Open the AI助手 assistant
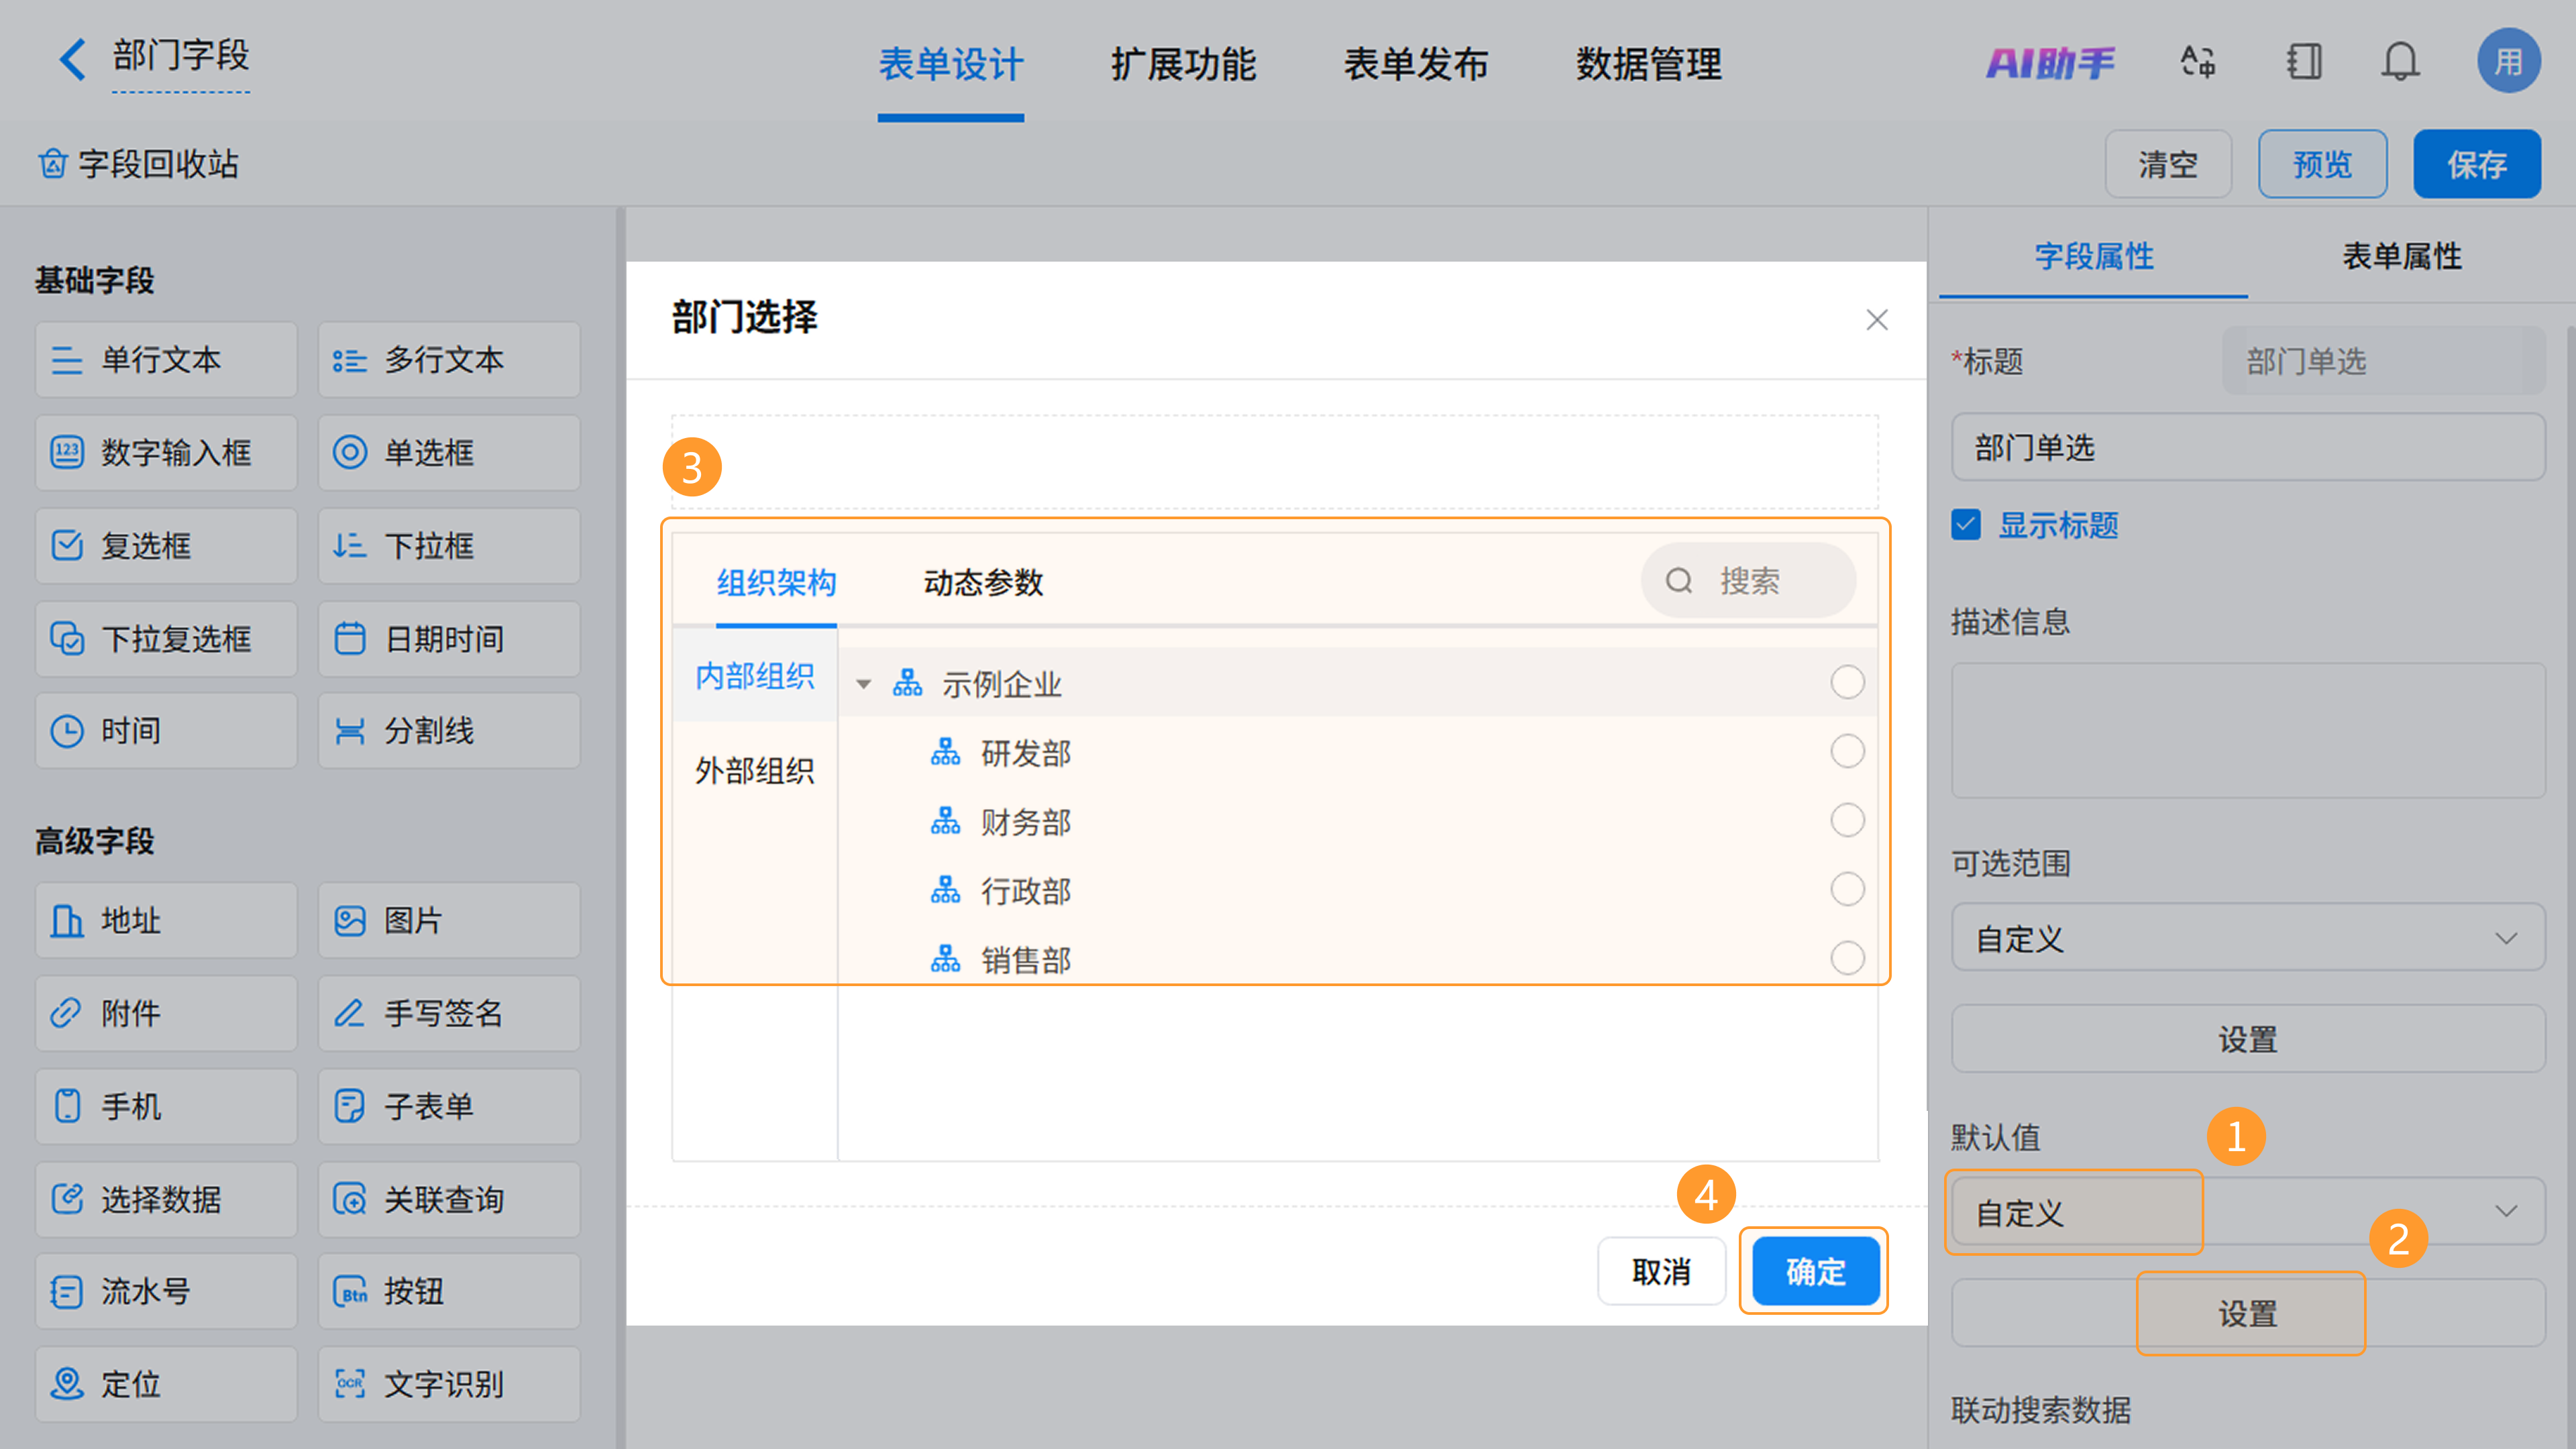2576x1449 pixels. [2050, 63]
